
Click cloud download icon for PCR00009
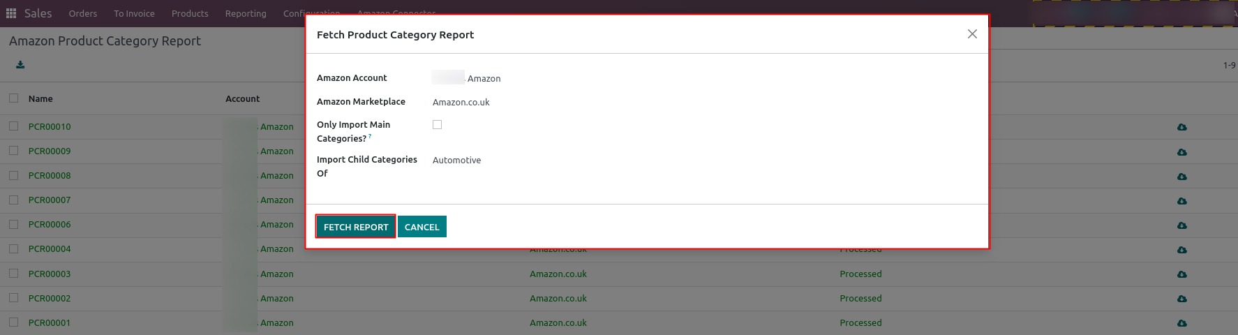pyautogui.click(x=1181, y=151)
